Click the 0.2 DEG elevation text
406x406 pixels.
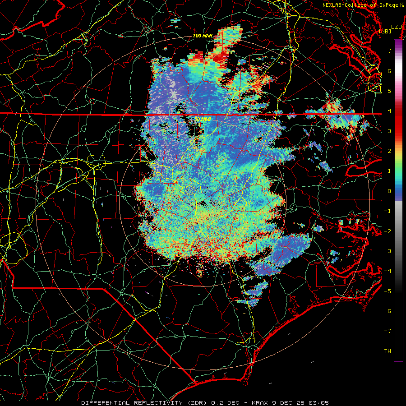coord(225,403)
